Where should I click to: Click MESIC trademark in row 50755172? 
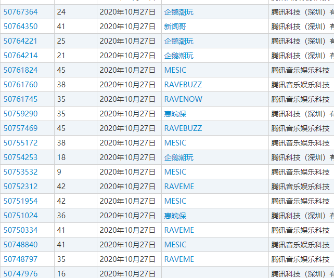(x=175, y=143)
